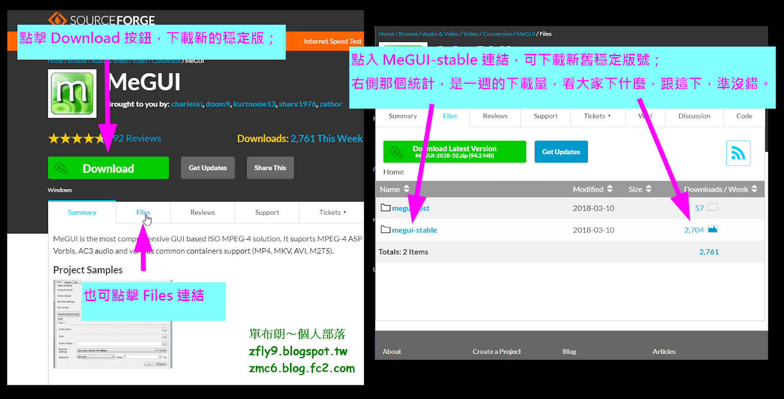This screenshot has height=399, width=784.
Task: Open the Reviews tab on MeGUI page
Action: coord(202,212)
